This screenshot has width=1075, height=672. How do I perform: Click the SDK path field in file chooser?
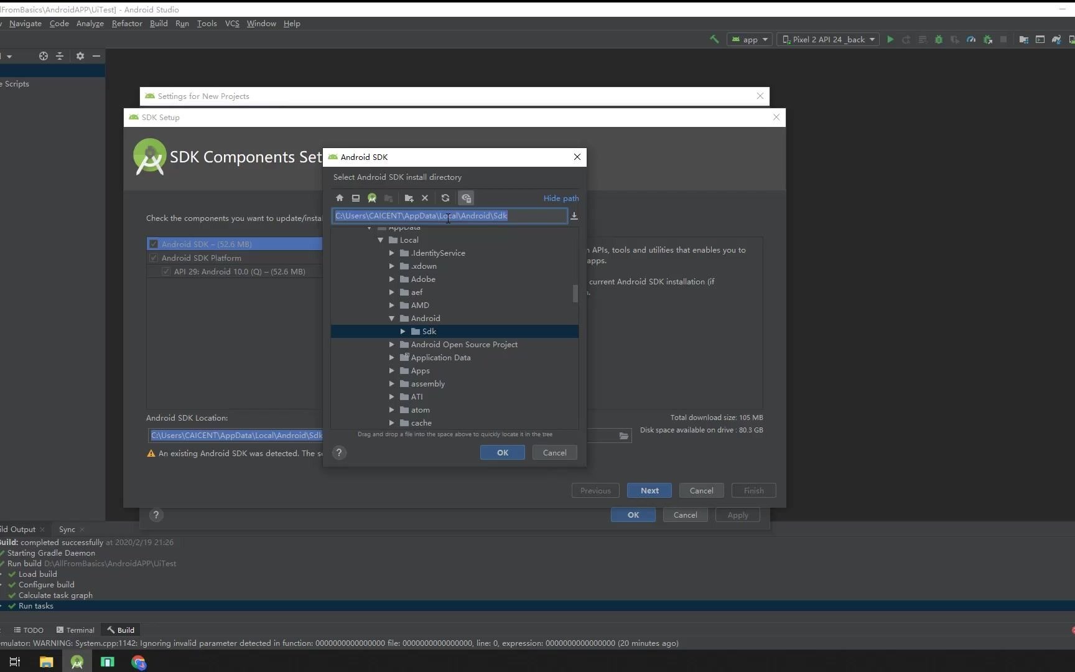coord(450,216)
